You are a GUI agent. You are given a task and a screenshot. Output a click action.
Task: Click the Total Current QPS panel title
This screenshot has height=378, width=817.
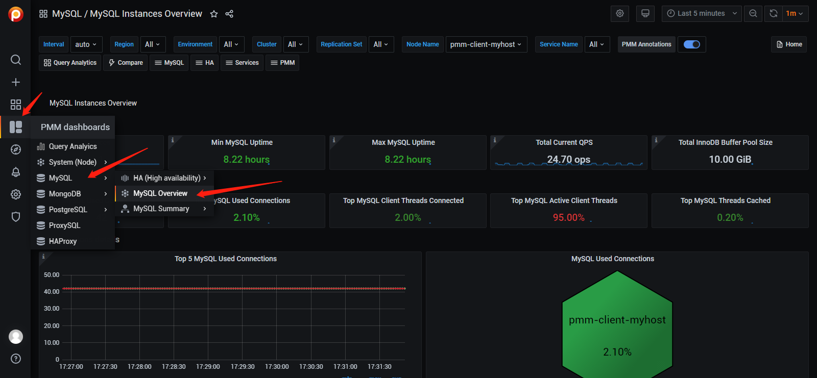click(x=564, y=142)
